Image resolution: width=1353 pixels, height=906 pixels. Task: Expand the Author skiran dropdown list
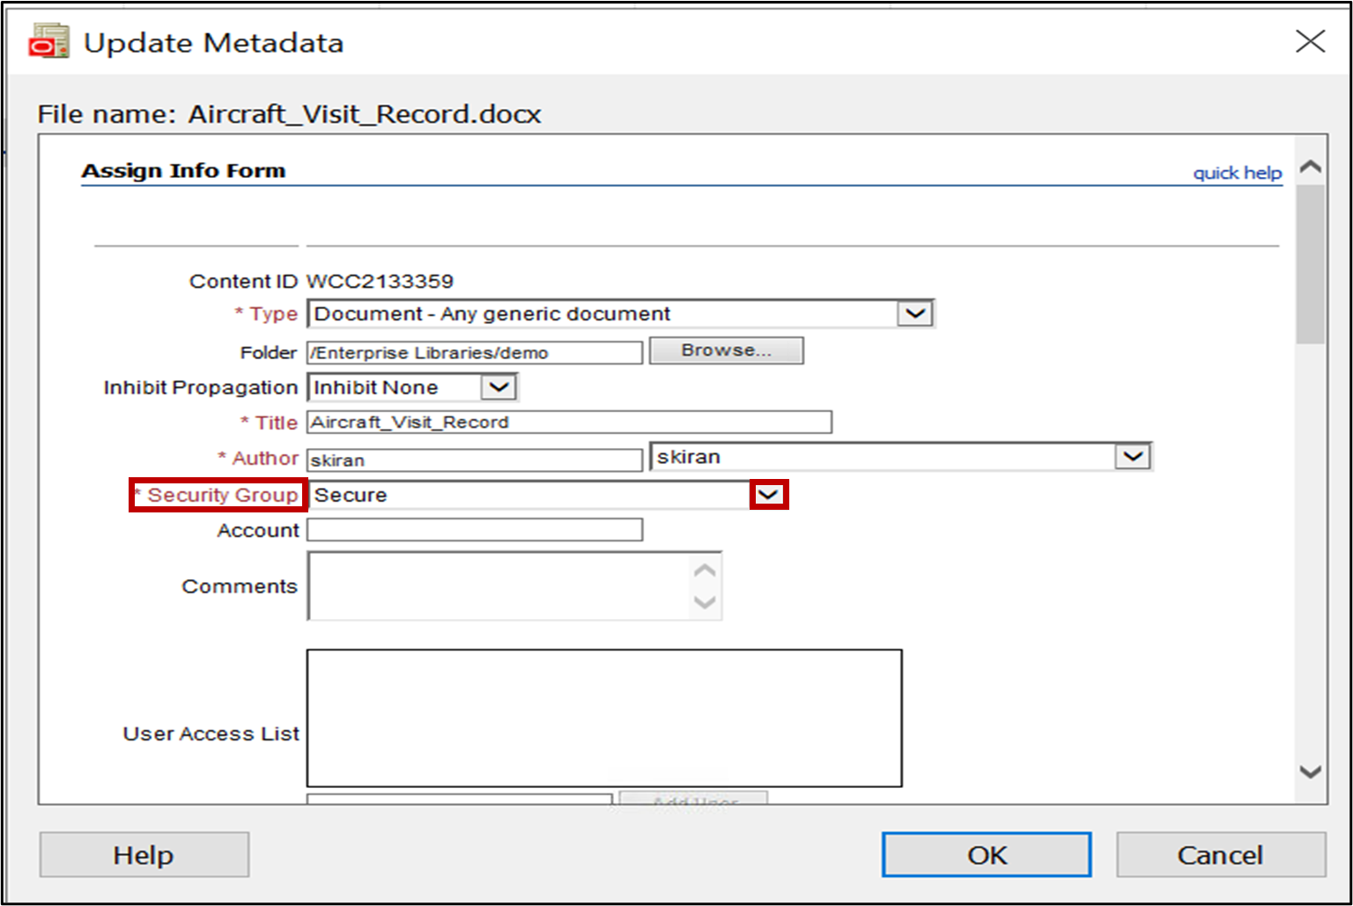click(x=1133, y=457)
